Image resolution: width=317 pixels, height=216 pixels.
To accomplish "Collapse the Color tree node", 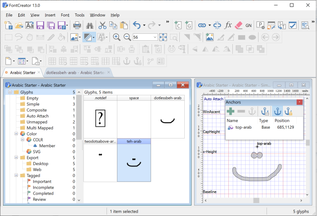I will (x=16, y=134).
